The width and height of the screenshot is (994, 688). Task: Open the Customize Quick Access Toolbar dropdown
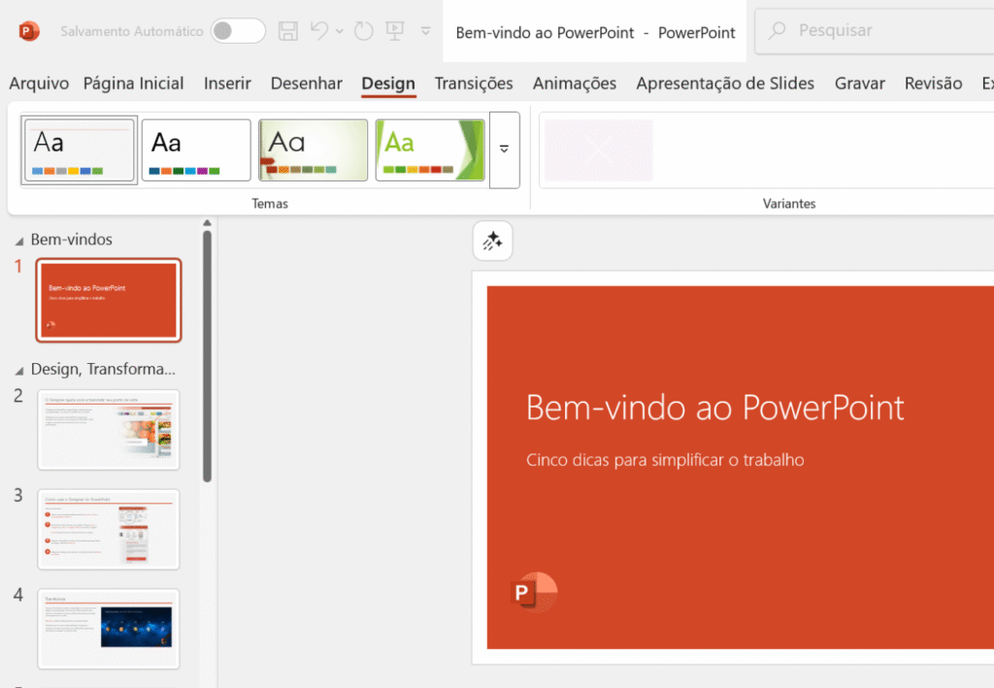(426, 31)
